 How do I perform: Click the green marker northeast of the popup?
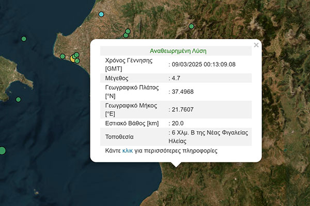pyautogui.click(x=191, y=26)
